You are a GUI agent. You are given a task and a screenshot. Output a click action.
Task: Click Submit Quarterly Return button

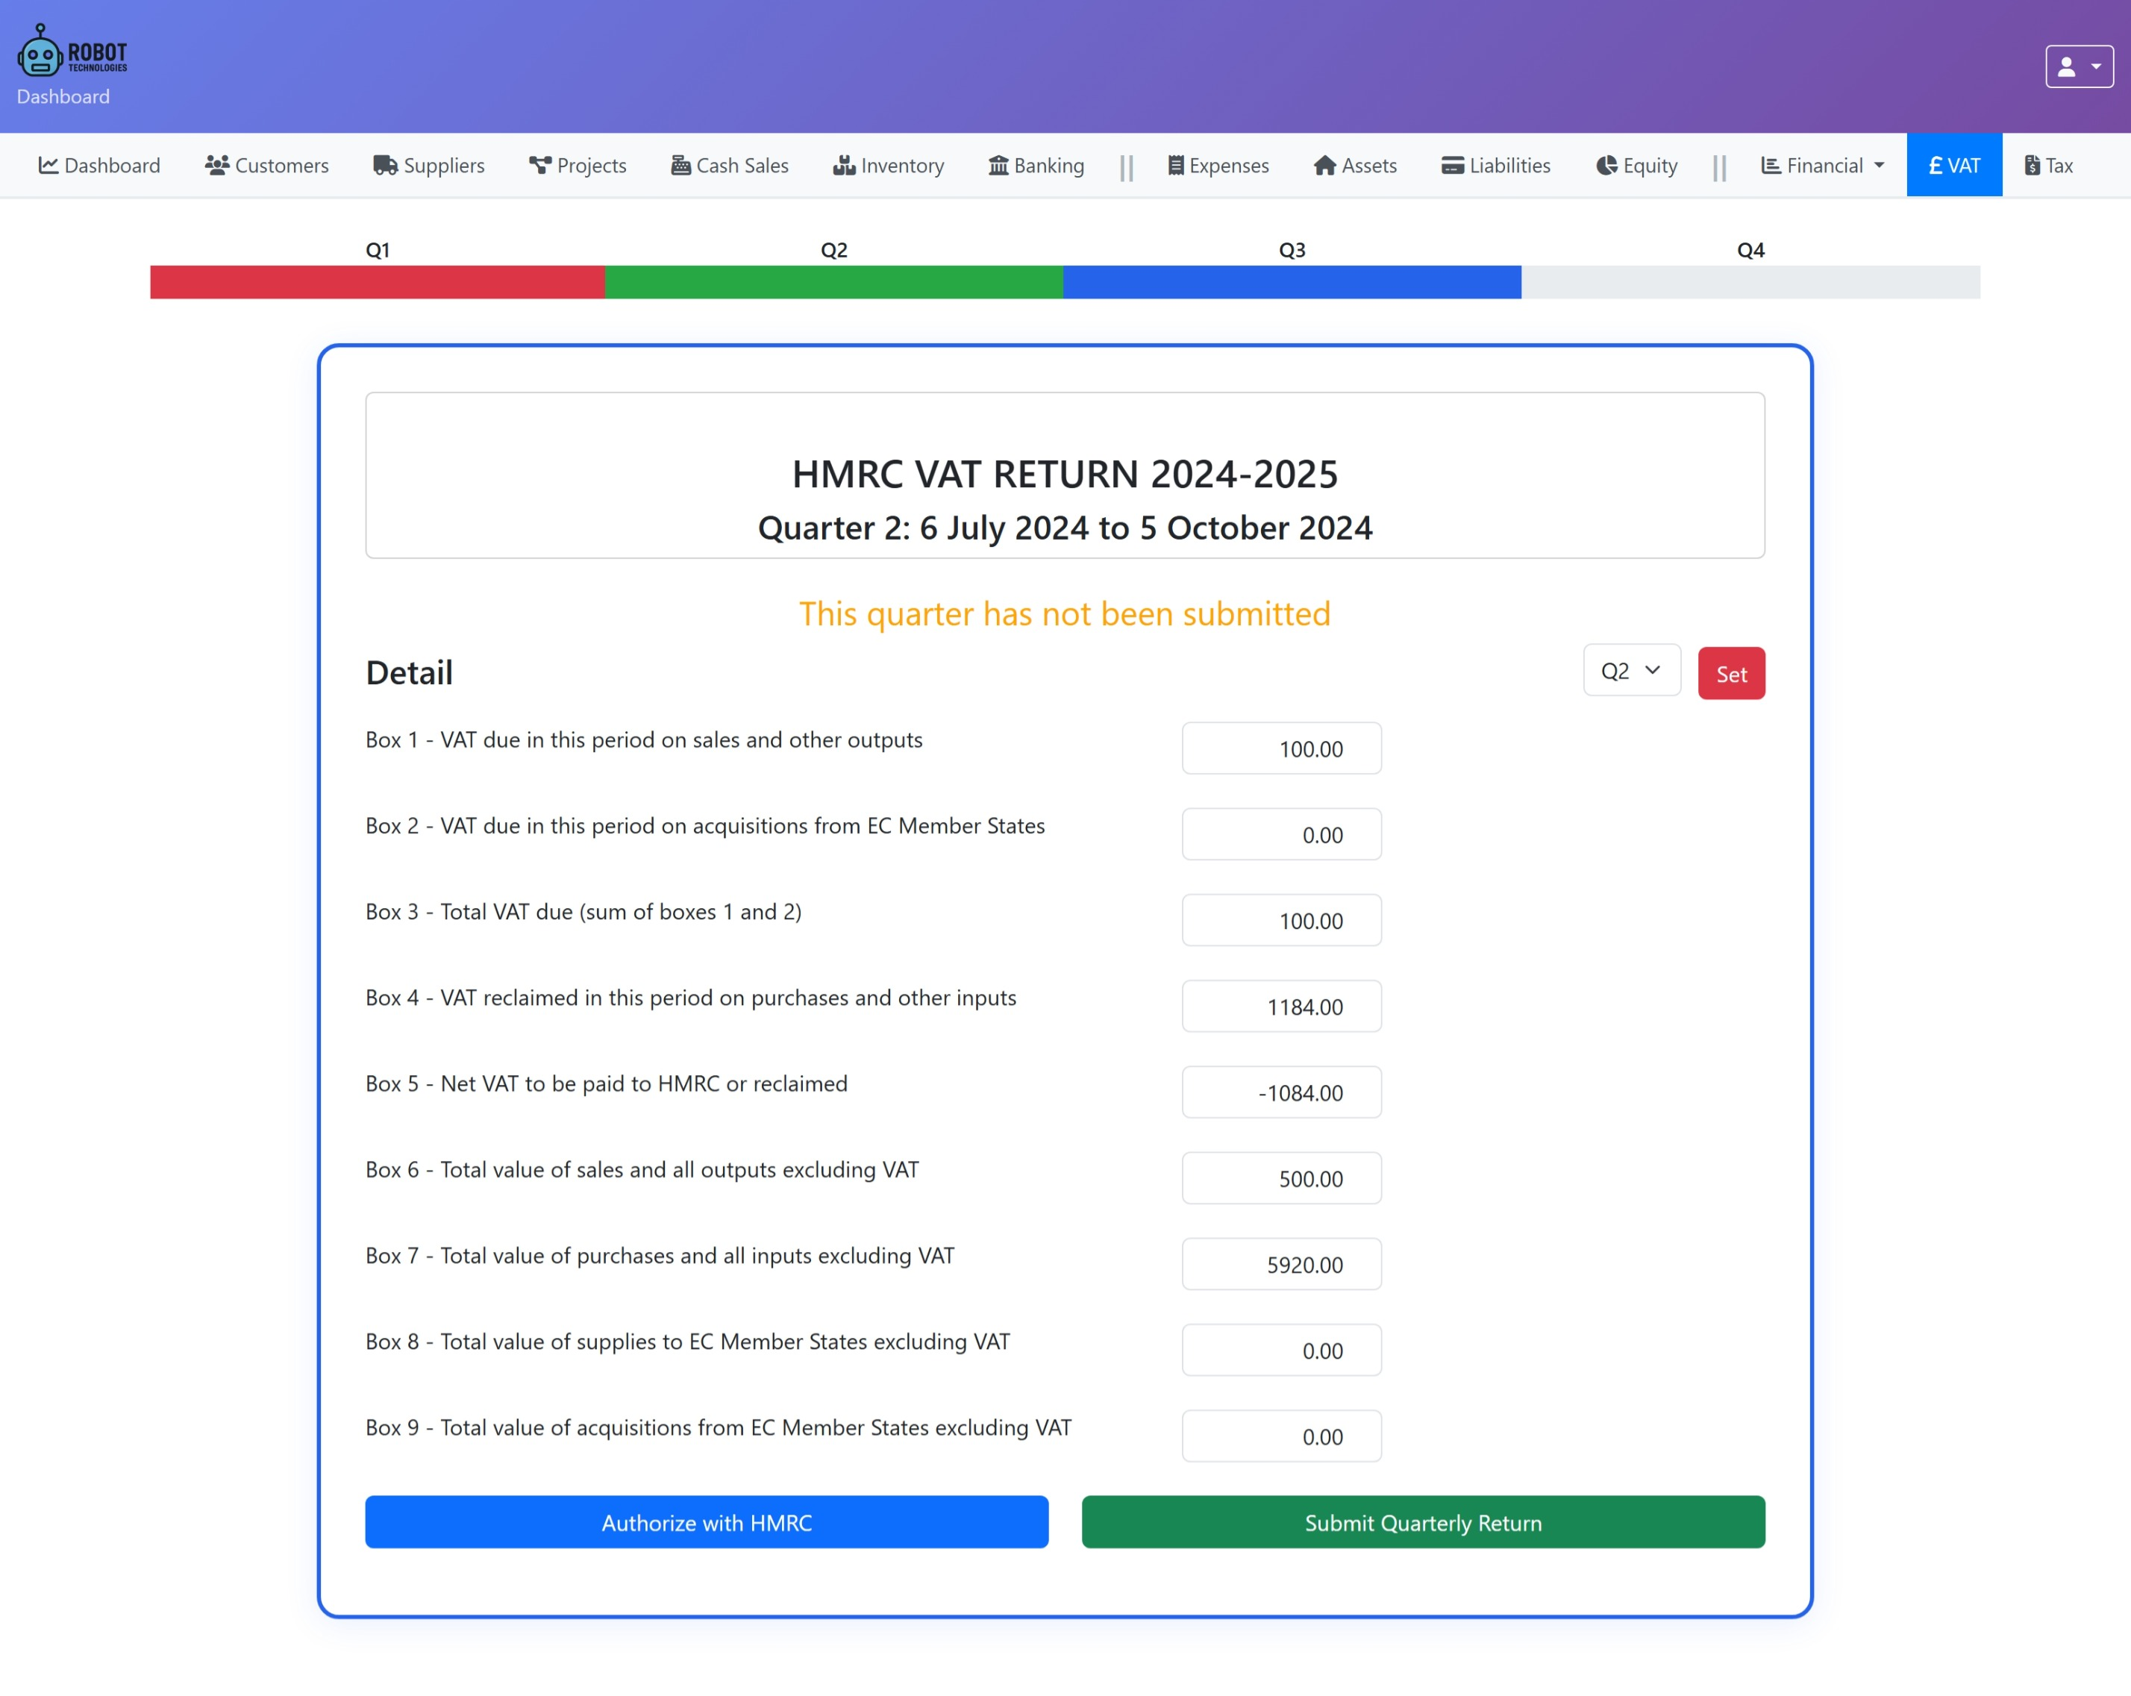(1424, 1523)
